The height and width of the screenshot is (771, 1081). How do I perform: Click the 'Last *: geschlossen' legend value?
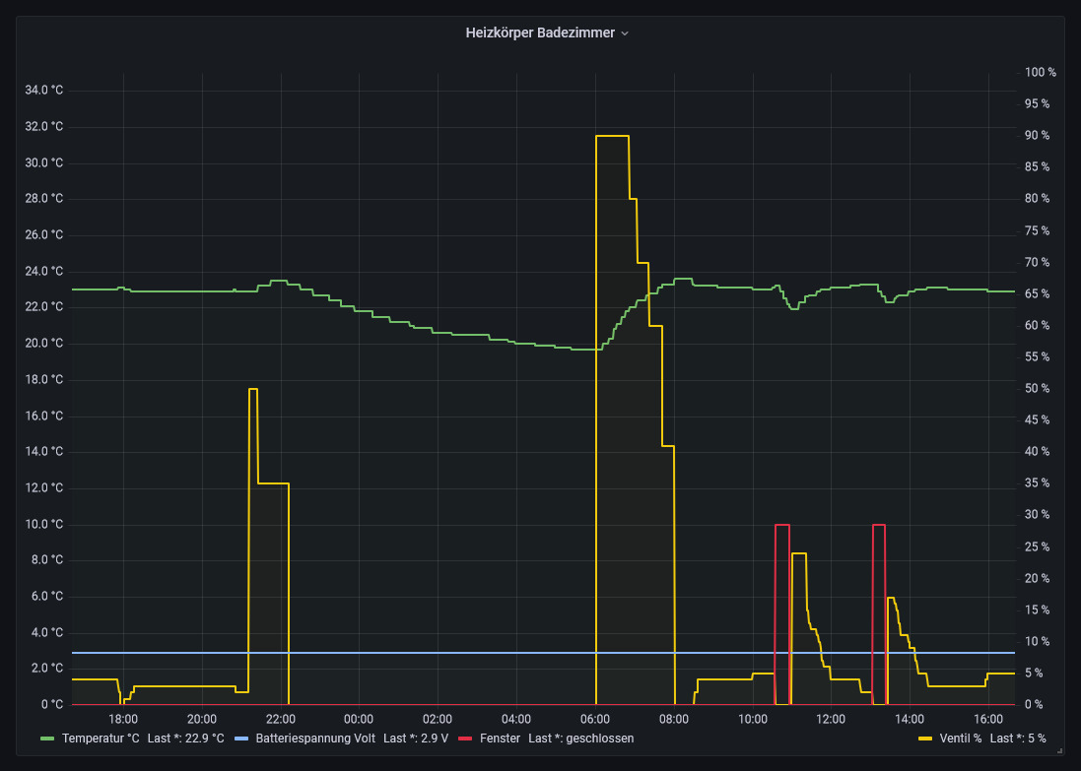581,739
